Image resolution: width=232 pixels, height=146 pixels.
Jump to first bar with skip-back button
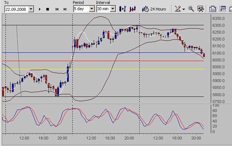coord(56,9)
